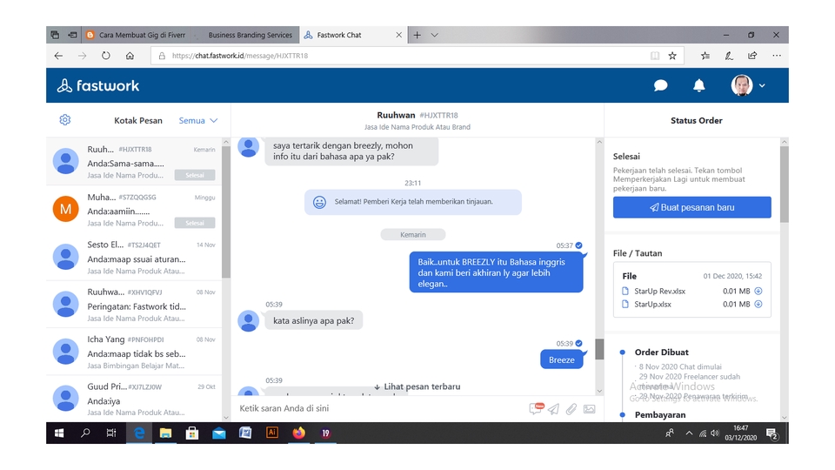Click the StarUp Rev.xlsx file name
This screenshot has height=470, width=835.
point(659,291)
